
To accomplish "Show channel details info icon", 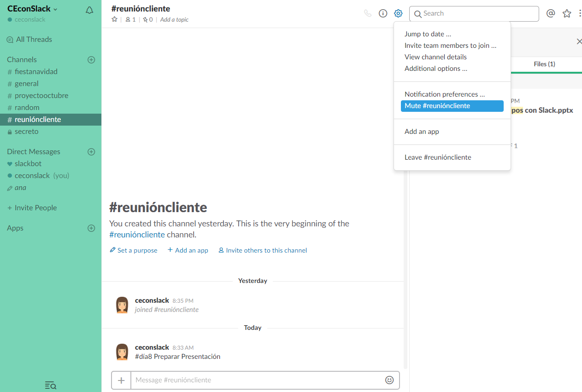I will click(x=383, y=13).
